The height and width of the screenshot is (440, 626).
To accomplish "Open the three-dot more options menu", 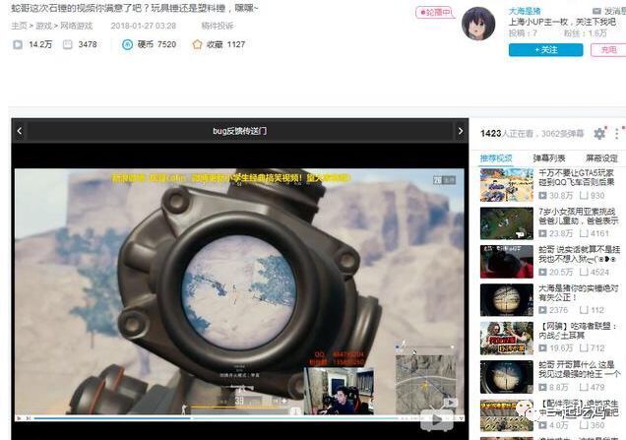I will point(617,133).
